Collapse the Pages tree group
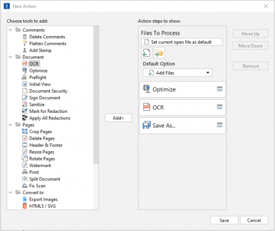This screenshot has height=231, width=275. point(11,125)
